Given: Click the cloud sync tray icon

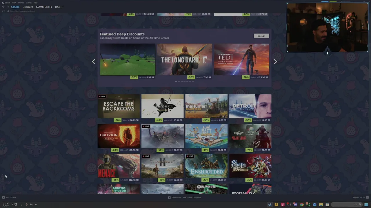Looking at the screenshot, I should (x=31, y=205).
